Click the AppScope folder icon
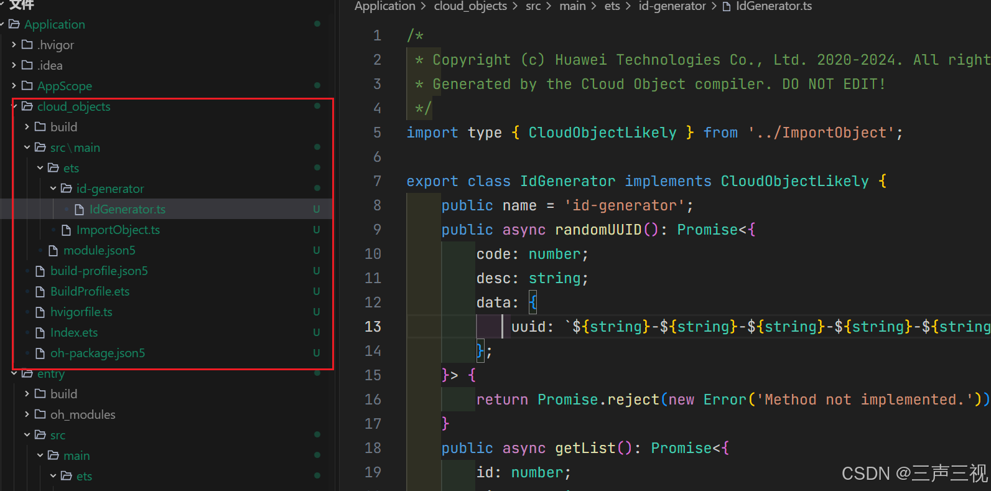 tap(27, 86)
